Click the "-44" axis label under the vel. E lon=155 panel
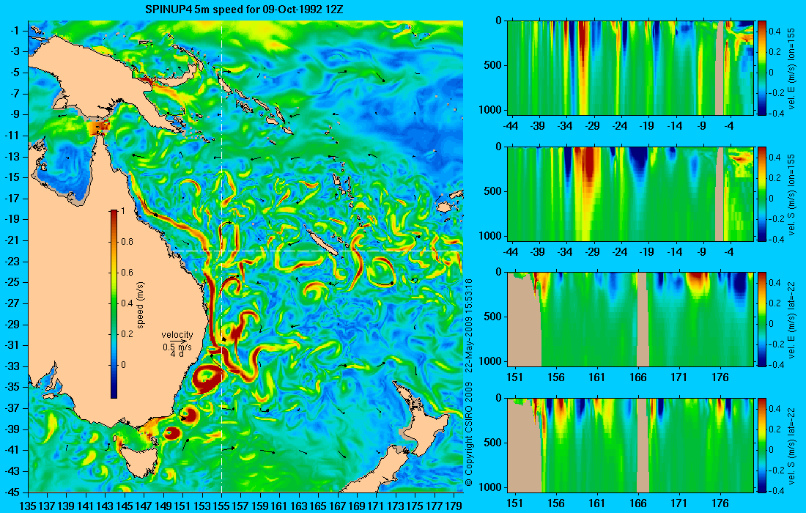 [x=511, y=125]
